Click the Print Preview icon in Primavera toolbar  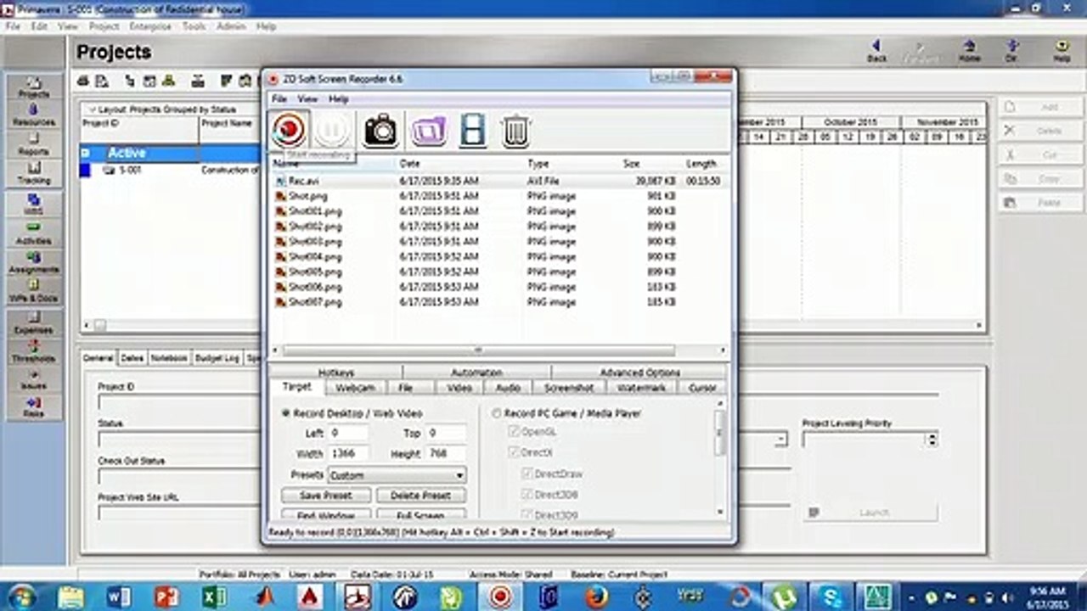102,81
